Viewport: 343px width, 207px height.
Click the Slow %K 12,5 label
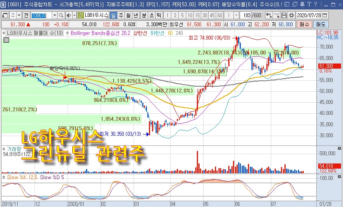pos(22,177)
